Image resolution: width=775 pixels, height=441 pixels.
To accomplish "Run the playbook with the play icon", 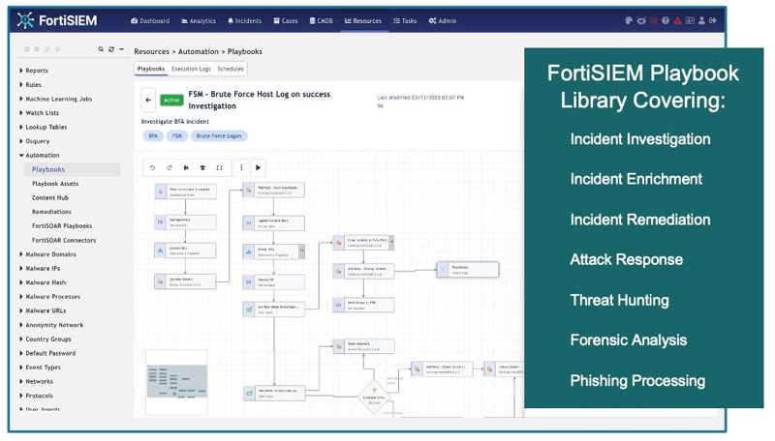I will [258, 167].
